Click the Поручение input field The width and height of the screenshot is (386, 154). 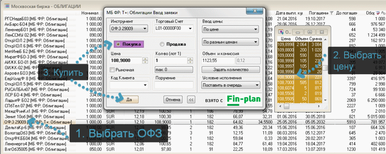pyautogui.click(x=174, y=85)
